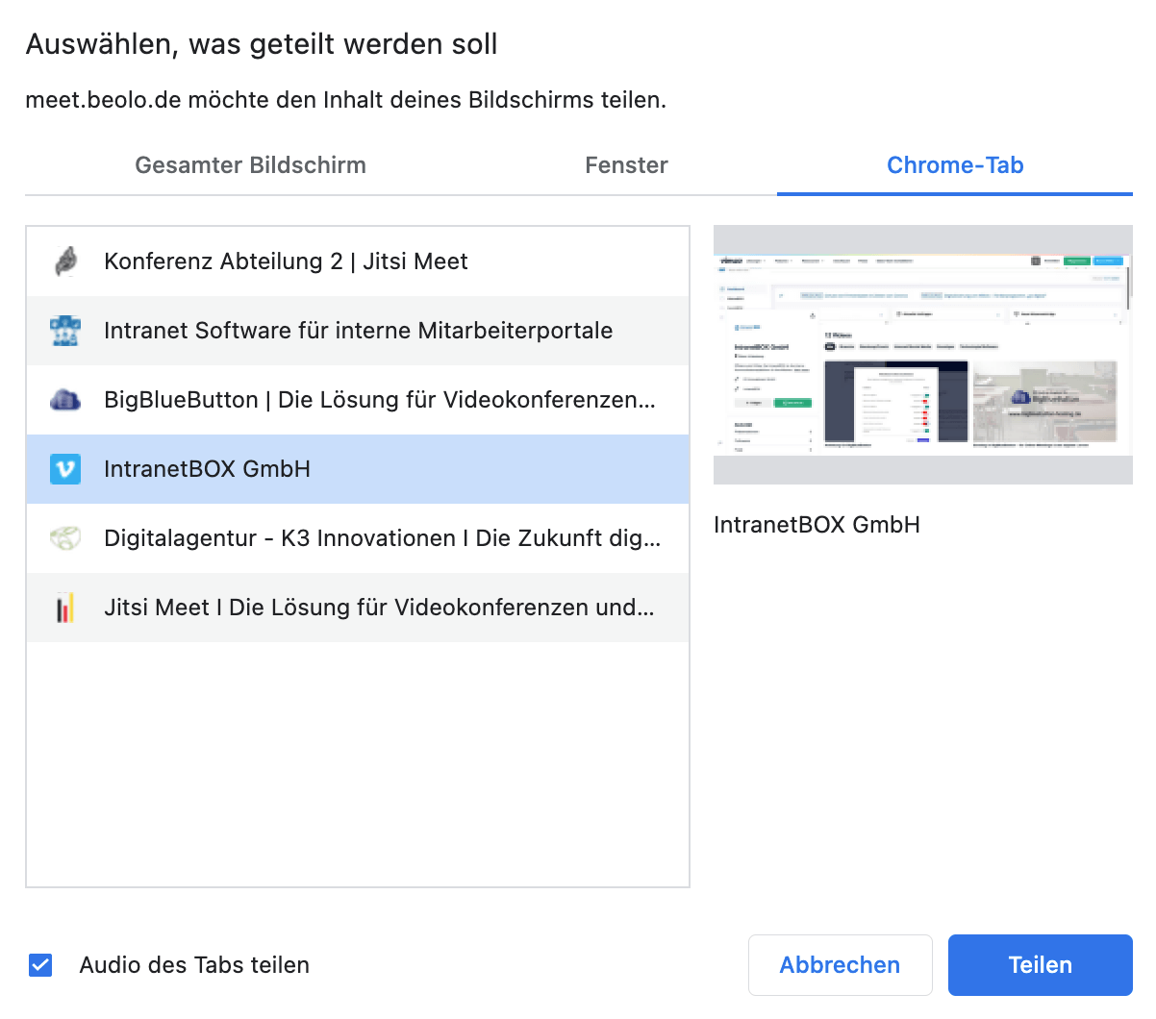1156x1019 pixels.
Task: Click the striped favicon of Jitsi Meet I row
Action: [x=65, y=608]
